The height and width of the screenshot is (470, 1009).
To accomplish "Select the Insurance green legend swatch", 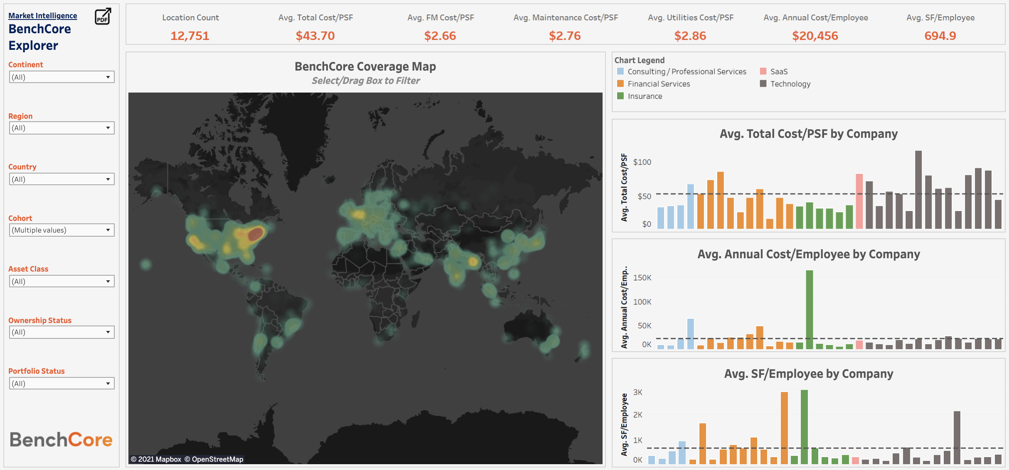I will (620, 96).
